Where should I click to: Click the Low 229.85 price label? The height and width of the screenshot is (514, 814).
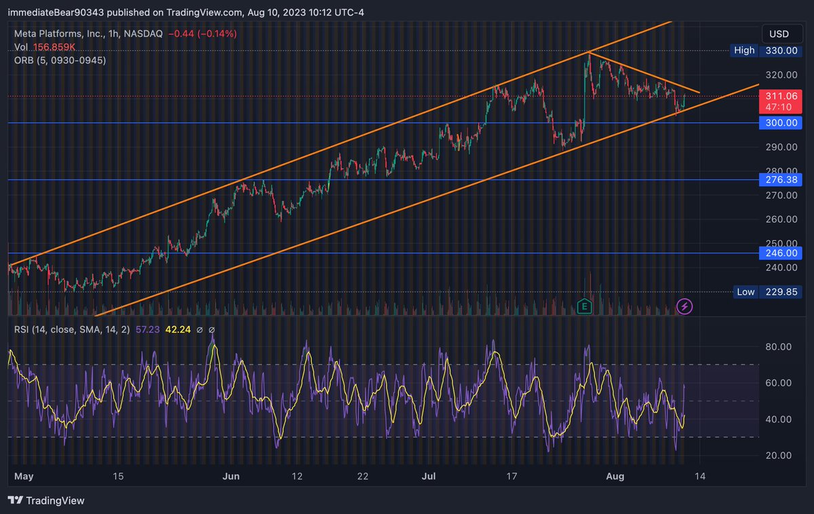pyautogui.click(x=767, y=292)
